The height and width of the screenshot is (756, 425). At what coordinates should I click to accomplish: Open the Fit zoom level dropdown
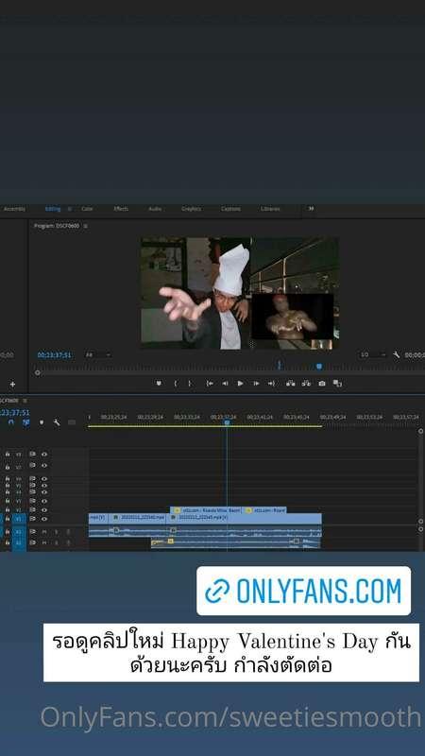click(98, 355)
